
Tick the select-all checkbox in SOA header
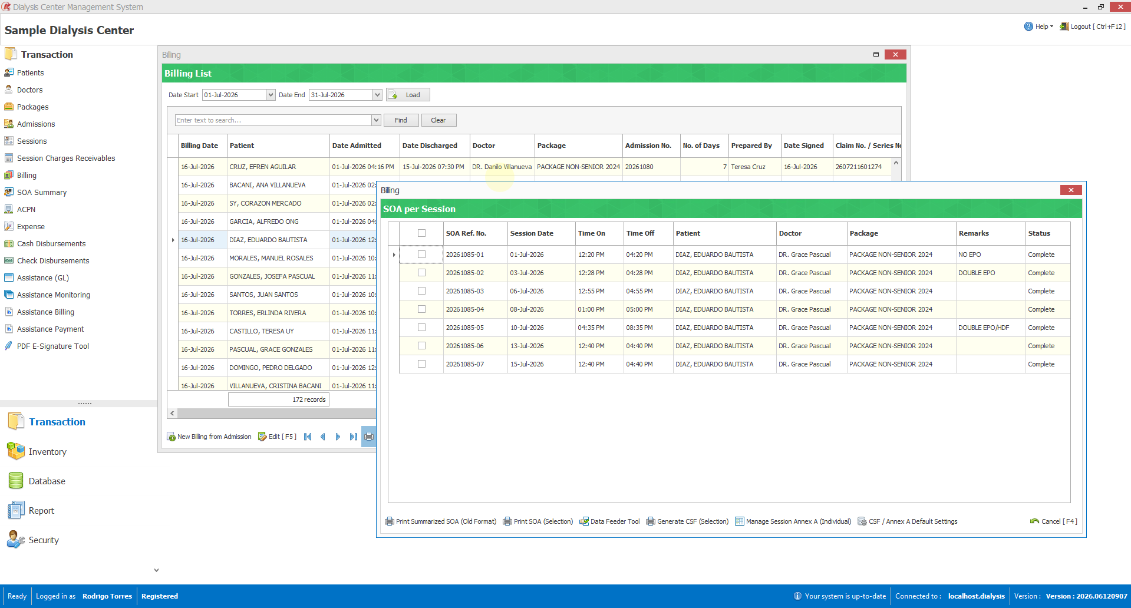(421, 233)
